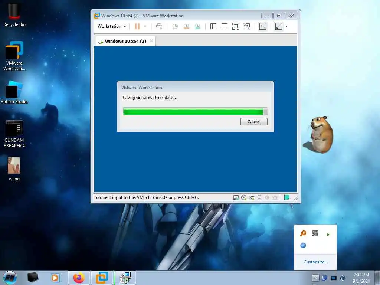Toggle the thumbnail bar panel icon
Screen dimensions: 380x285
[x=225, y=26]
